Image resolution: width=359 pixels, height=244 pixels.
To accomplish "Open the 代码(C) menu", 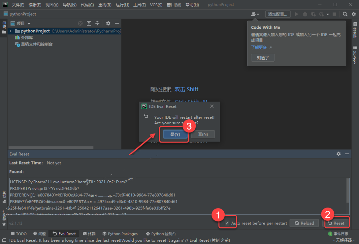I will pos(87,5).
